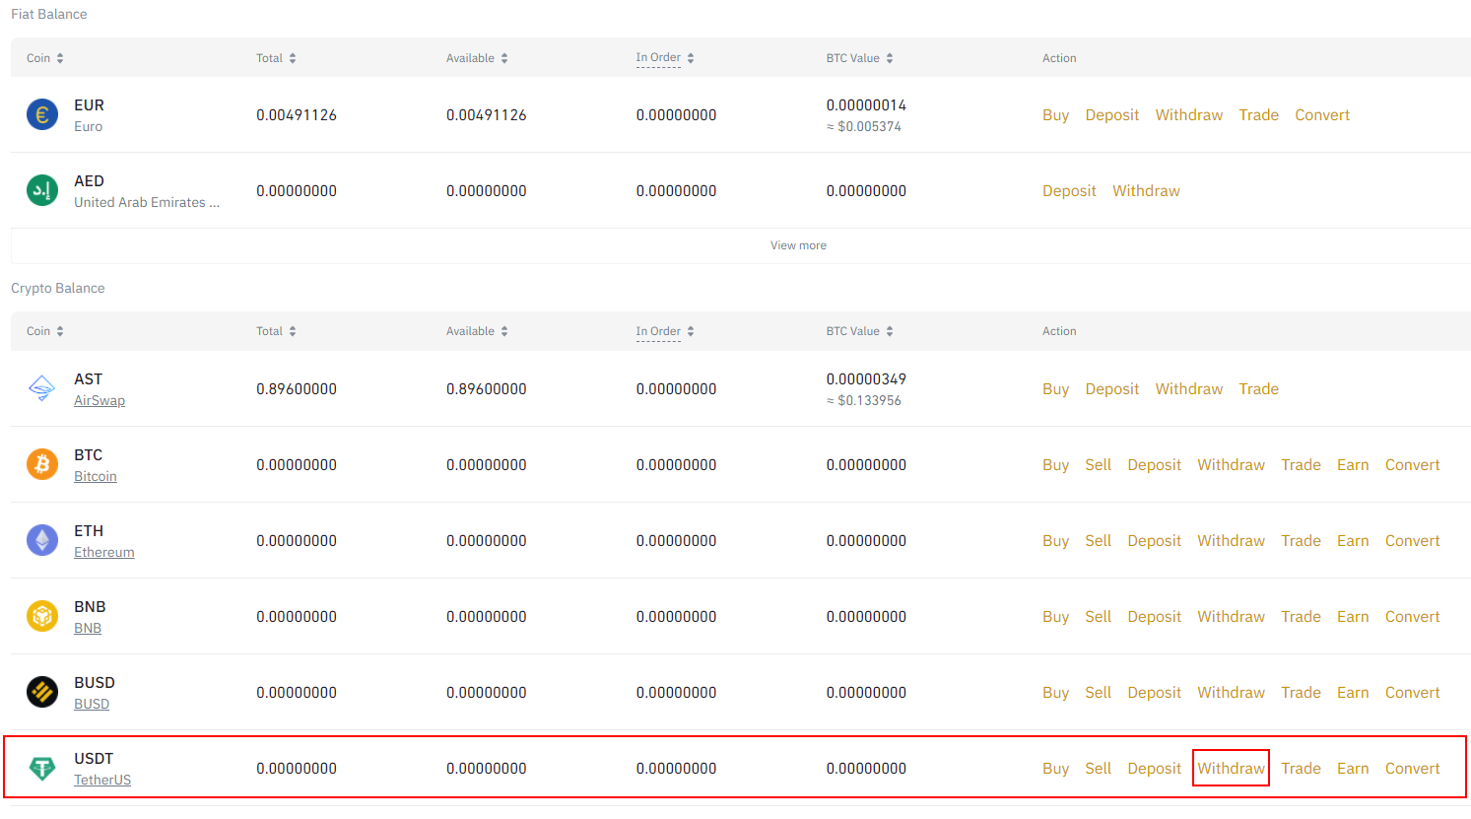This screenshot has width=1471, height=819.
Task: Click the EUR Euro coin icon
Action: point(42,115)
